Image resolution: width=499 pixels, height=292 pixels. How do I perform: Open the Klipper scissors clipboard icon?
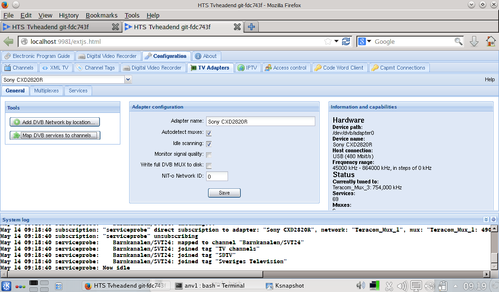tap(389, 286)
